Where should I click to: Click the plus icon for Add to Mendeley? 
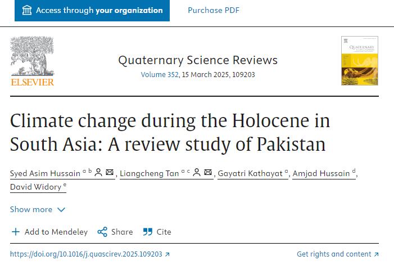tap(16, 232)
